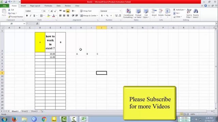This screenshot has height=122, width=218.
Task: Open the Merge & Center dropdown arrow
Action: pos(98,16)
